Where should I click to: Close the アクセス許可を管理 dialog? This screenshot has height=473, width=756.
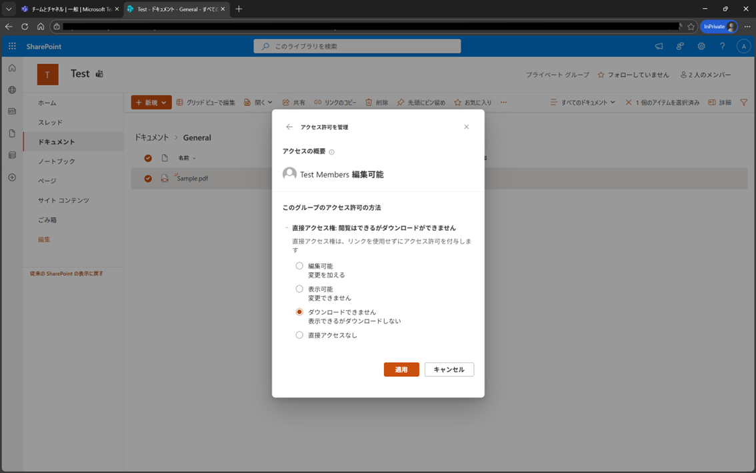click(466, 127)
